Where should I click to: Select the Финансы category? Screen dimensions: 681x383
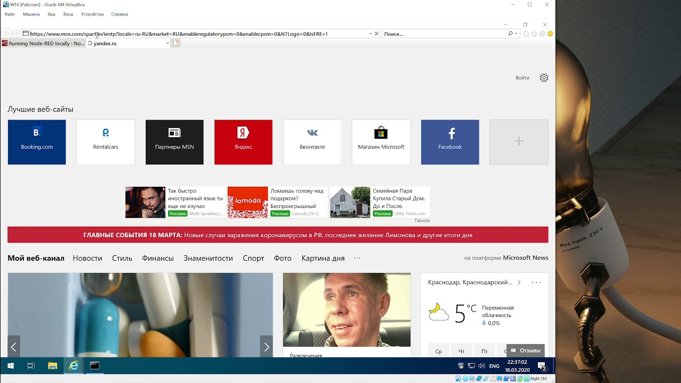coord(158,258)
